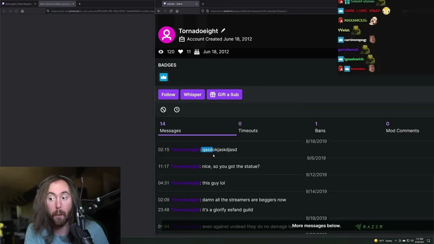The width and height of the screenshot is (434, 244).
Task: Click chat username DARK_LORD_VINAY
Action: [x=362, y=11]
